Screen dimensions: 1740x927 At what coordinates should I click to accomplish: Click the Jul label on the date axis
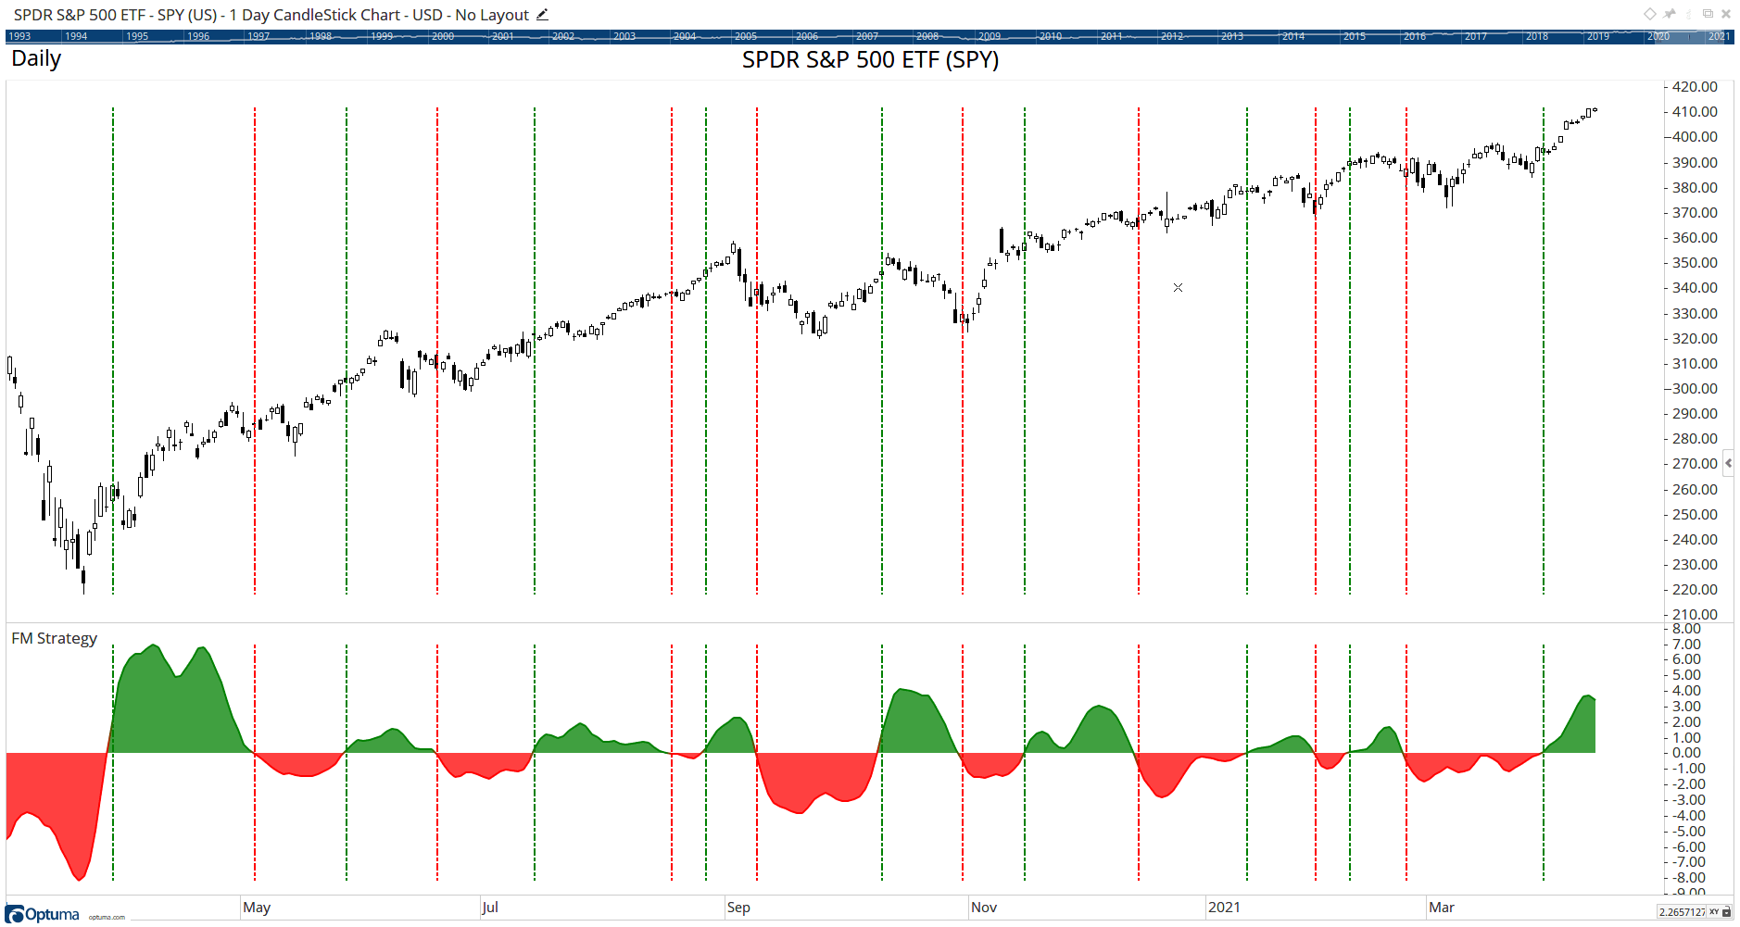pyautogui.click(x=490, y=908)
